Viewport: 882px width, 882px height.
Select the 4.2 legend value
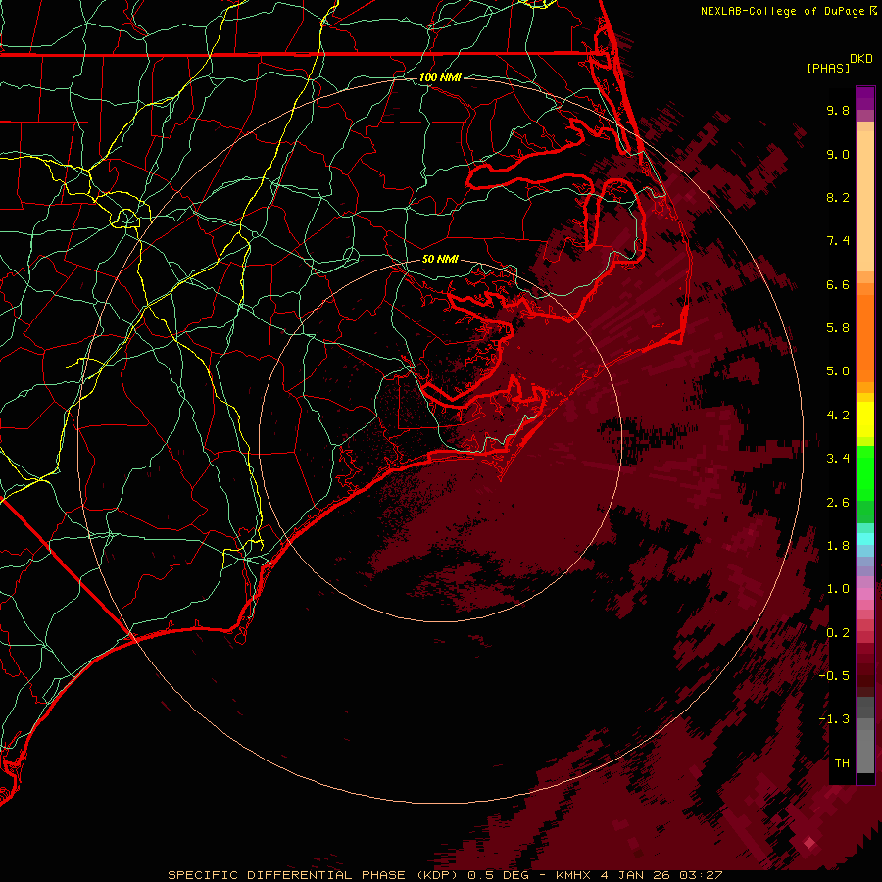838,416
